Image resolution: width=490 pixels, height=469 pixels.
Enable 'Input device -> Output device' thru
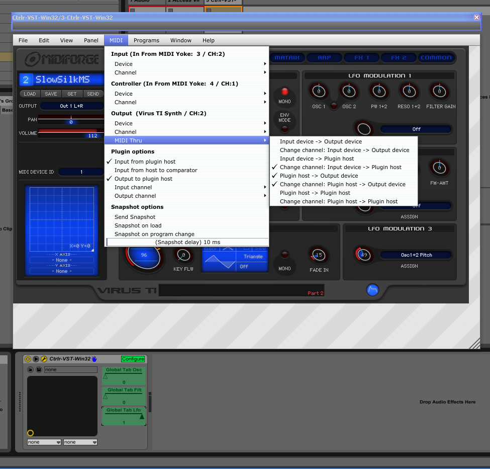click(x=321, y=141)
